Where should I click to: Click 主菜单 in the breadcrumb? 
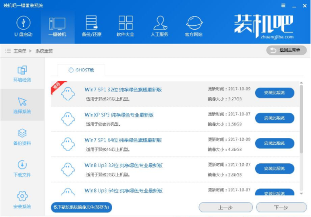tap(20, 51)
